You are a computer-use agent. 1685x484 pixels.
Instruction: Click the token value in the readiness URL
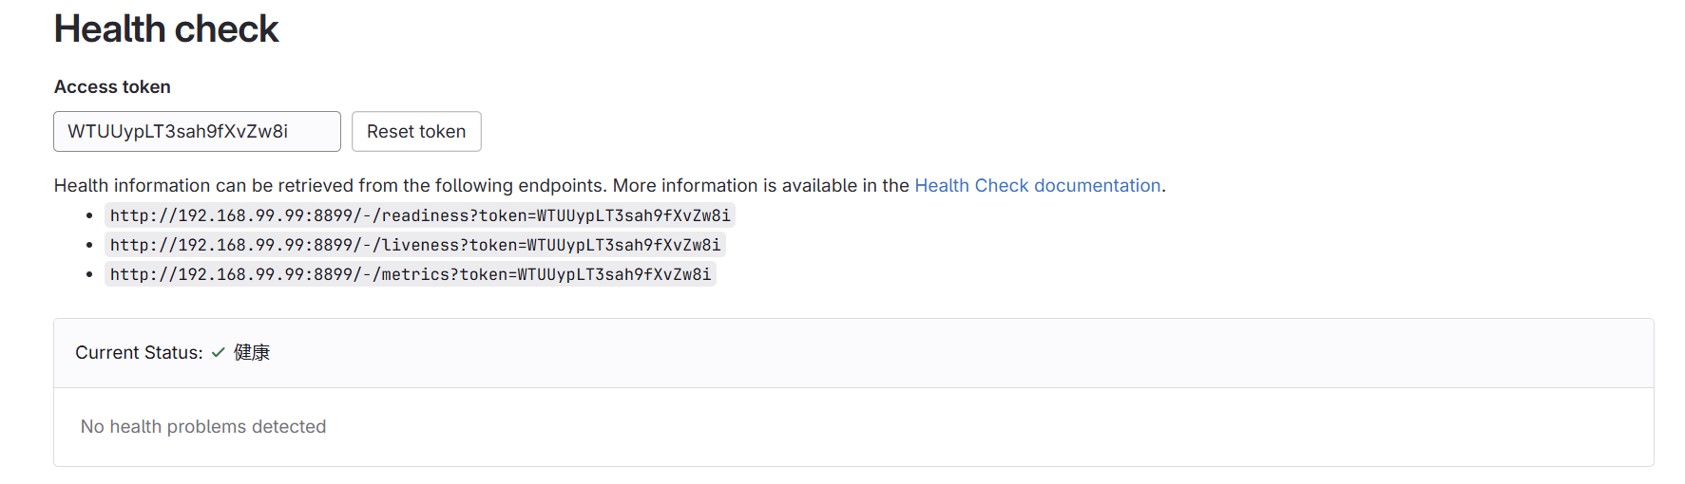click(633, 216)
